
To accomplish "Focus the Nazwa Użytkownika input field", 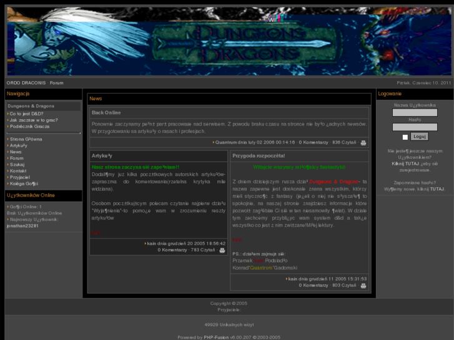I will click(415, 112).
